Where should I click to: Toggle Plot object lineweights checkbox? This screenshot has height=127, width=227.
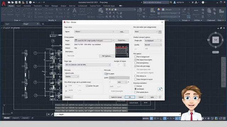(135, 60)
